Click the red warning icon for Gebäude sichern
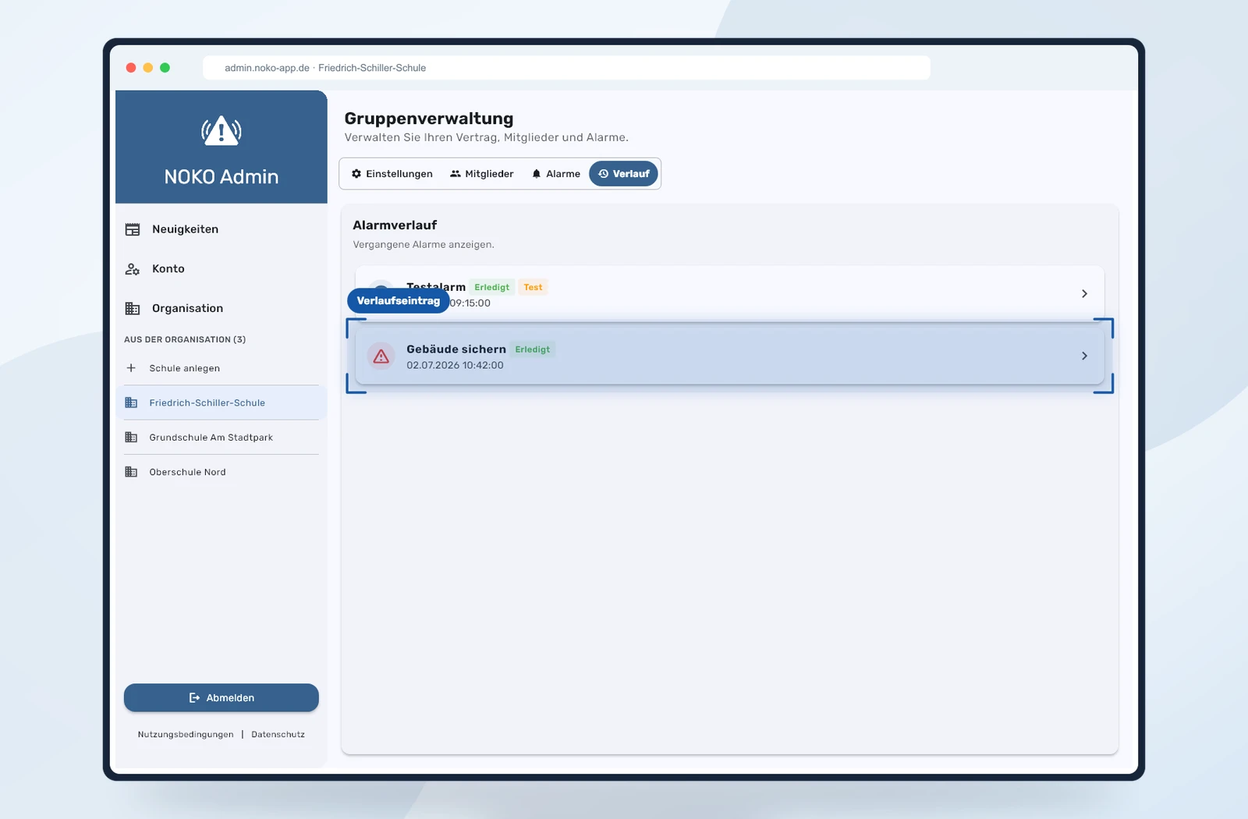 pos(381,356)
